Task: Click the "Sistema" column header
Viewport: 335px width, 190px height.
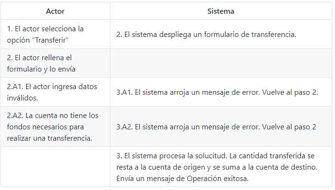Action: (x=221, y=11)
